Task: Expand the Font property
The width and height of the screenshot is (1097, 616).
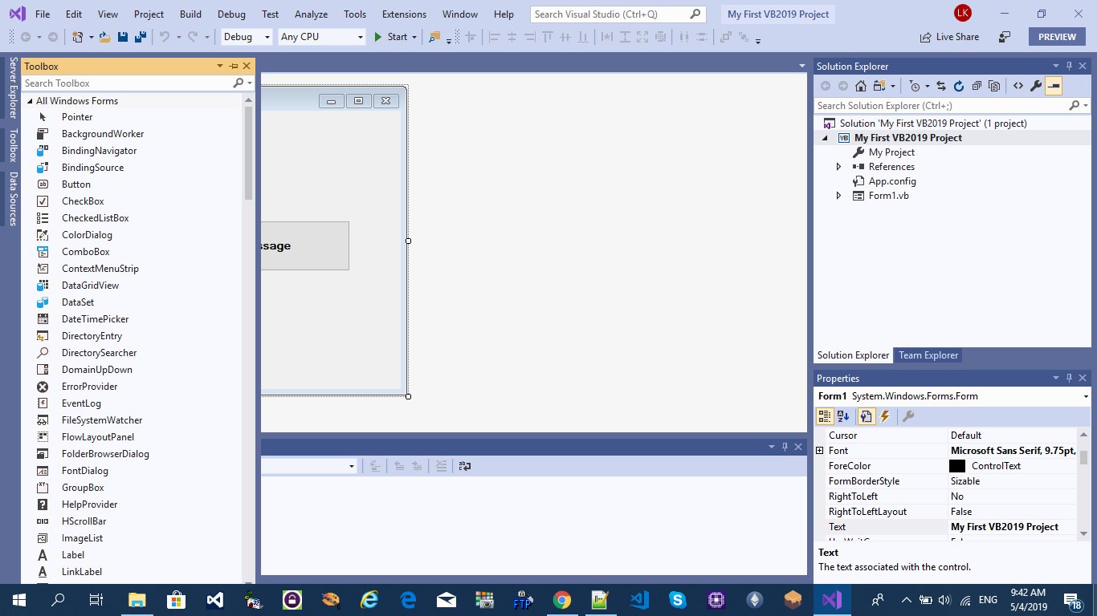Action: click(820, 451)
